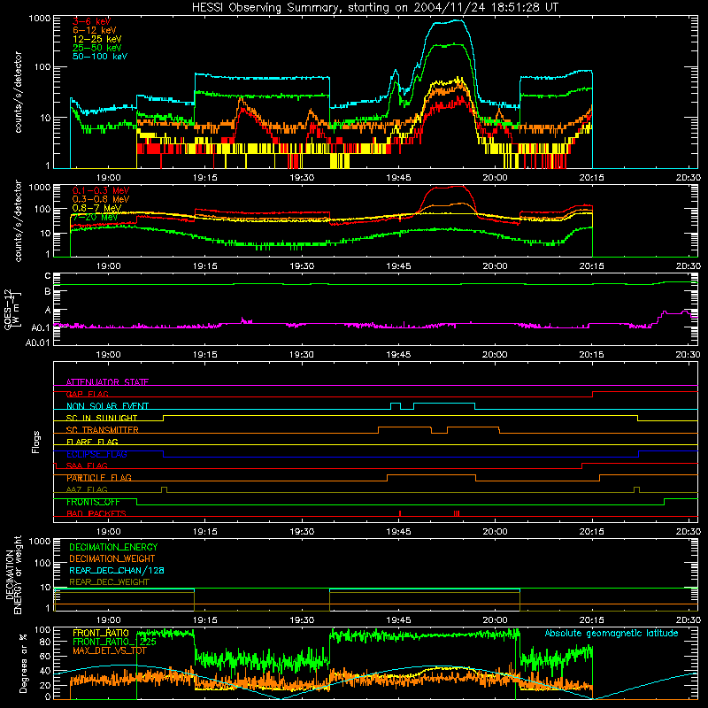Click the NON_SOLAR_EVENT raised segment near 19:50
This screenshot has height=708, width=708.
point(444,403)
